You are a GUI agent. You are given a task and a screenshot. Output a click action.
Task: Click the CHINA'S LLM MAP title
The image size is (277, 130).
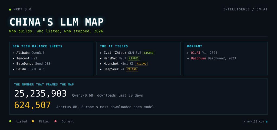57,22
